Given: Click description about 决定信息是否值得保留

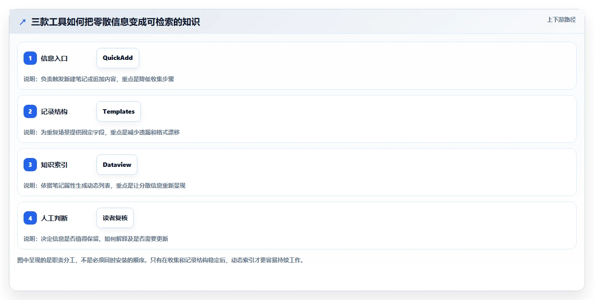Looking at the screenshot, I should 96,239.
